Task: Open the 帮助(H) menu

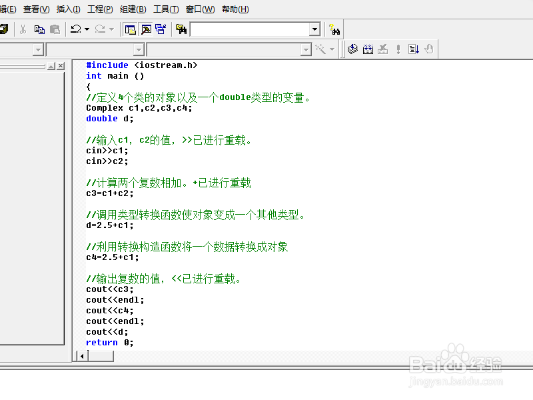Action: (x=235, y=9)
